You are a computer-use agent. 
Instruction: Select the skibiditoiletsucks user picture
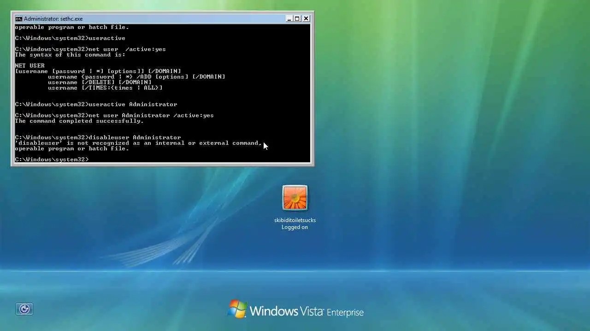pos(295,198)
